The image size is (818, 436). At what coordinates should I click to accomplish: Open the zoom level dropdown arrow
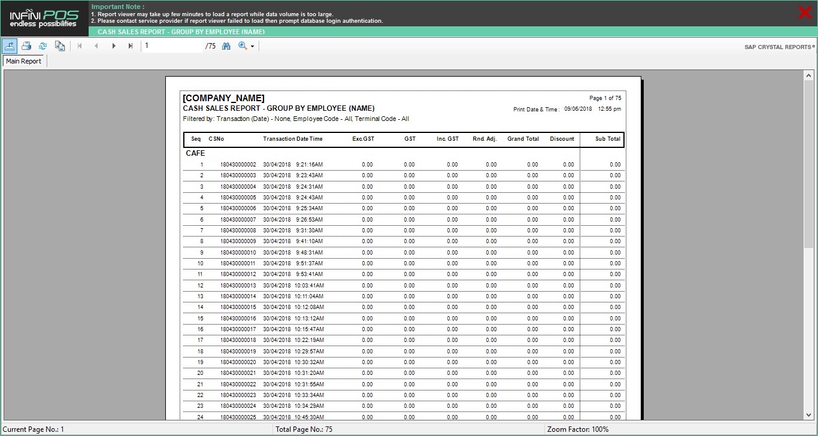tap(252, 46)
